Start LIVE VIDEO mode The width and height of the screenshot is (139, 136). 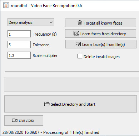[24, 120]
